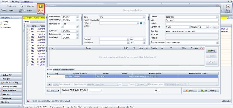Open the Data VAT date dropdown
This screenshot has height=108, width=233.
[77, 31]
